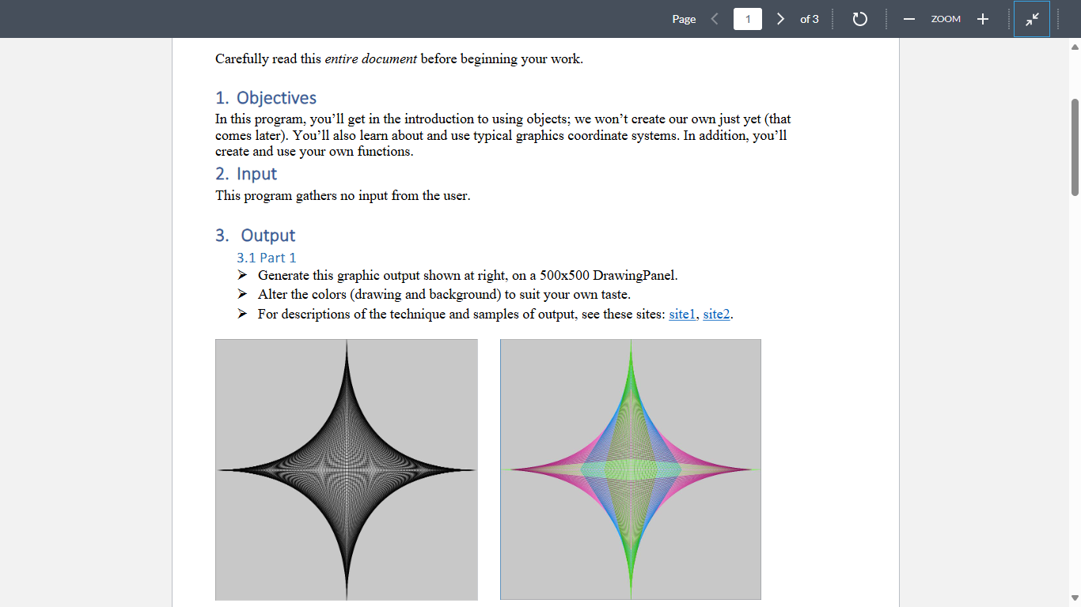Click the scrollbar down arrow

click(x=1075, y=598)
